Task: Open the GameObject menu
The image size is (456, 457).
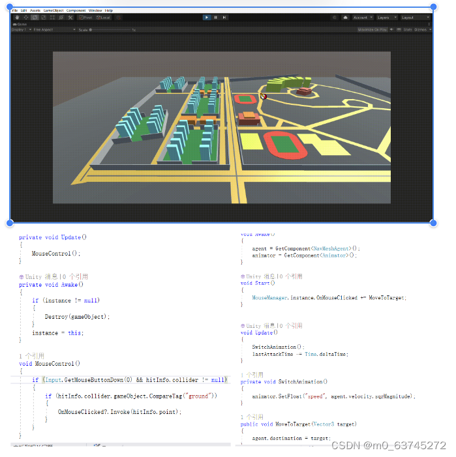Action: (x=53, y=10)
